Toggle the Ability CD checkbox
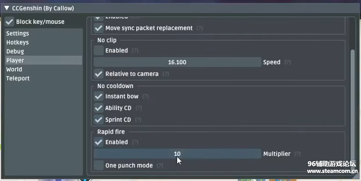This screenshot has height=181, width=361. click(x=99, y=108)
